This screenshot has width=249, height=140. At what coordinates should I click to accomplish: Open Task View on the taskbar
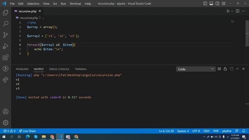[x=19, y=137]
